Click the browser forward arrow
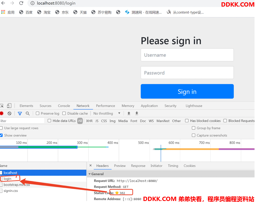This screenshot has width=255, height=202. 12,3
